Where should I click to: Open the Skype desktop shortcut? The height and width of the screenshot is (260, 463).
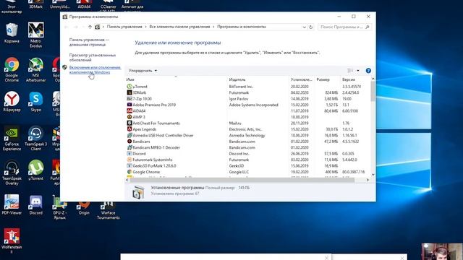pyautogui.click(x=35, y=102)
